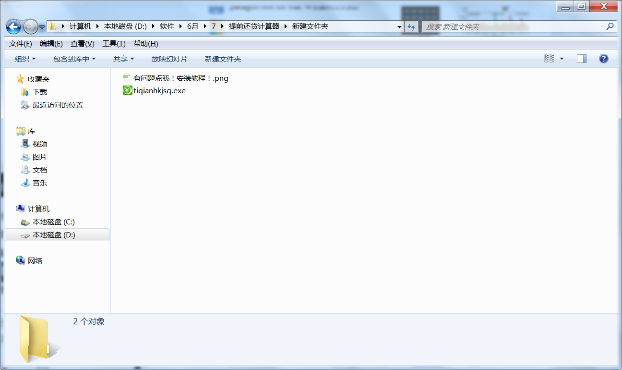This screenshot has width=622, height=370.
Task: Refresh the folder with refresh button
Action: 411,27
